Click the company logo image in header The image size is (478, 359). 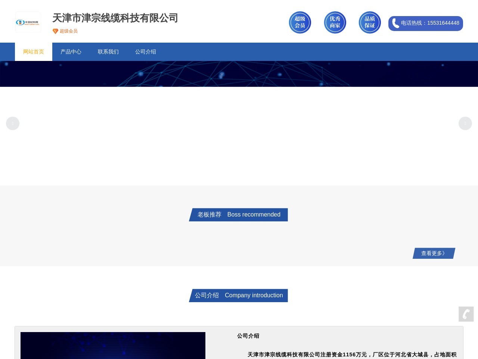point(28,22)
